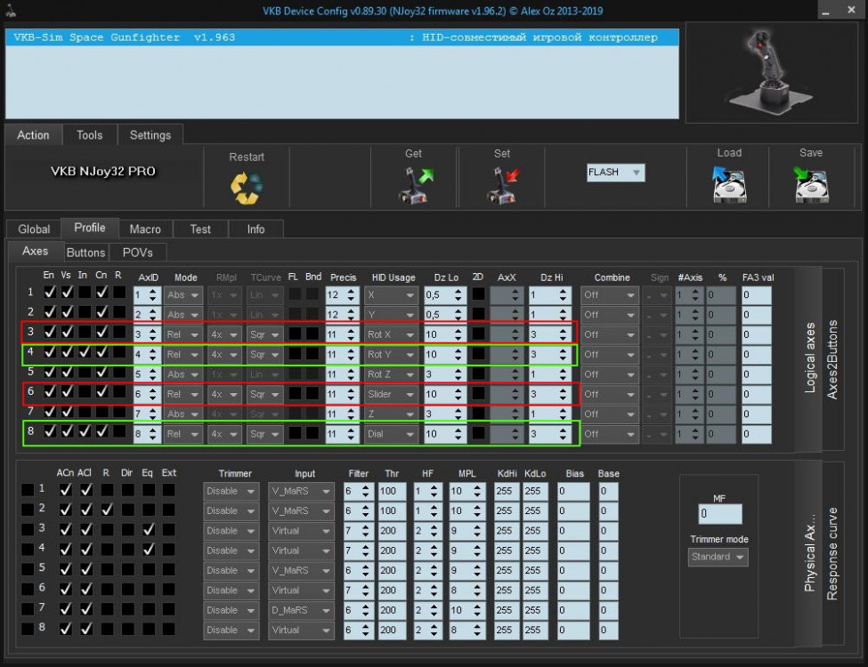Switch to the Settings tab

(150, 135)
